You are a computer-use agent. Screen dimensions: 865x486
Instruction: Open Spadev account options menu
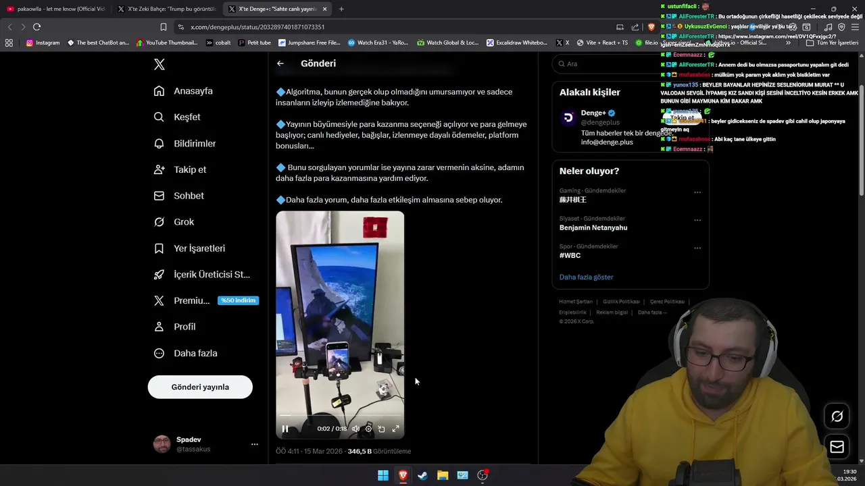(255, 444)
